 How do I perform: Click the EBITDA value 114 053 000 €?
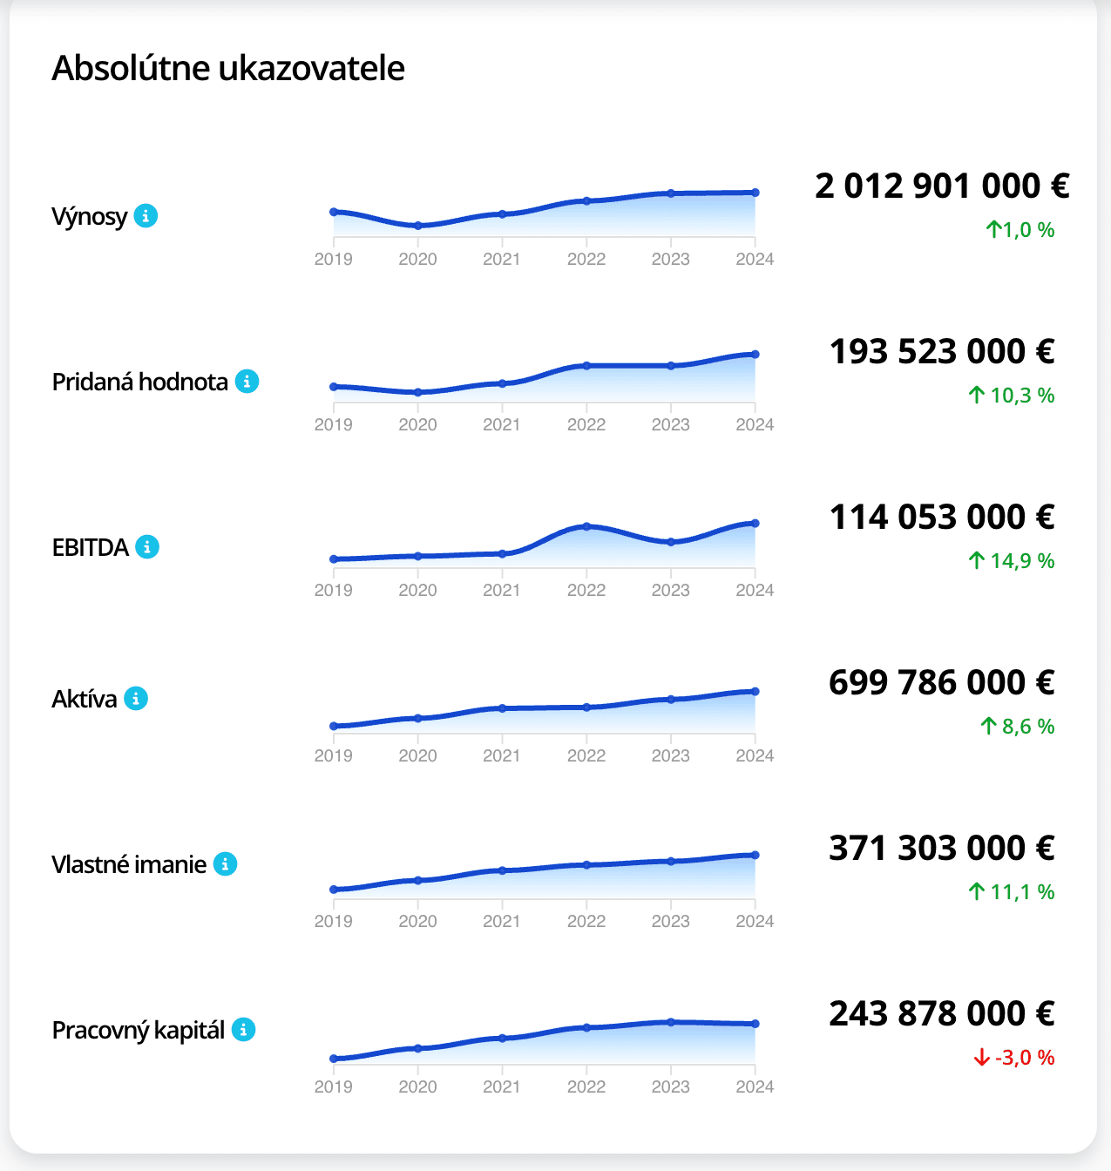pos(942,517)
